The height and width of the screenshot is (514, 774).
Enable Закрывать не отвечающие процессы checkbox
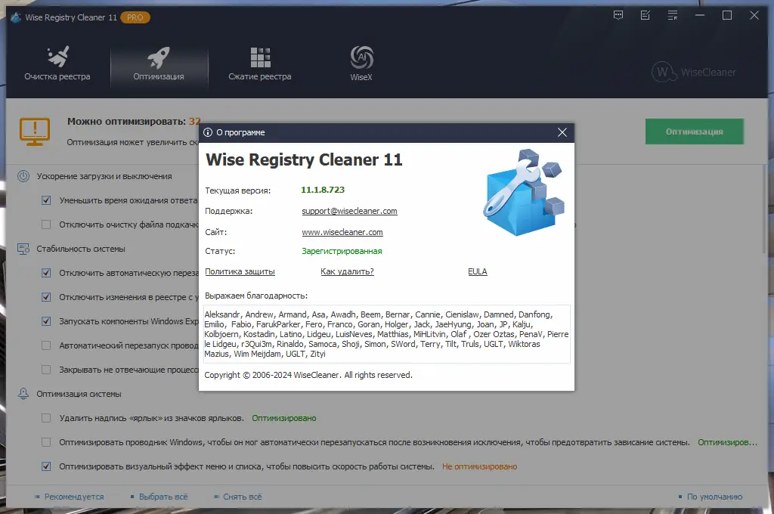(x=46, y=370)
